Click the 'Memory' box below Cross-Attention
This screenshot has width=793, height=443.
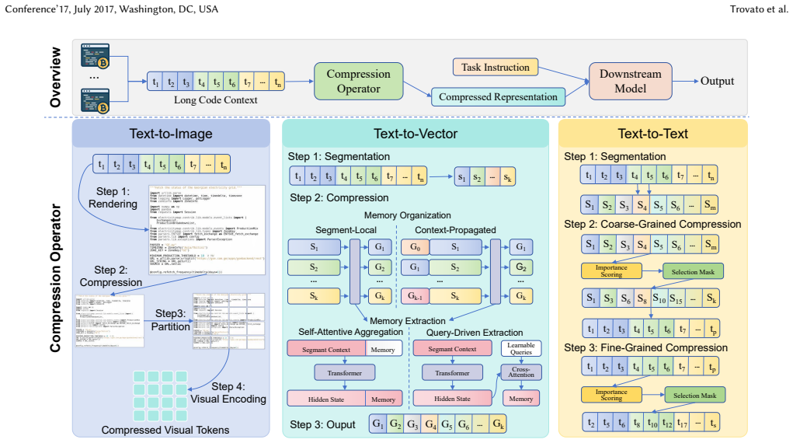521,399
